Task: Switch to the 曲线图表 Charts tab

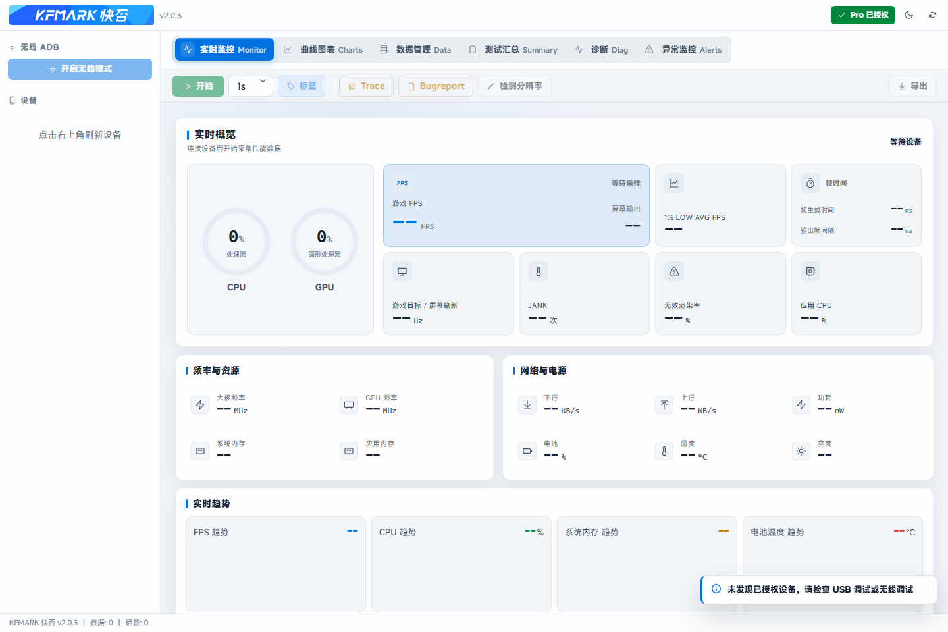Action: pos(323,49)
